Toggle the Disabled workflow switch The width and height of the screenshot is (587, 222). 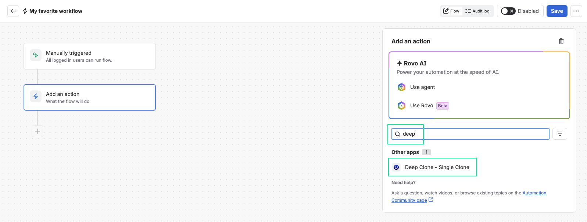pos(508,11)
